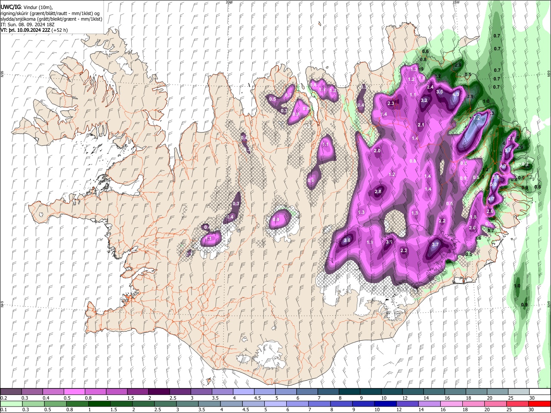This screenshot has height=413, width=551.
Task: Click the 2.6 value on the east coast
Action: pyautogui.click(x=489, y=212)
